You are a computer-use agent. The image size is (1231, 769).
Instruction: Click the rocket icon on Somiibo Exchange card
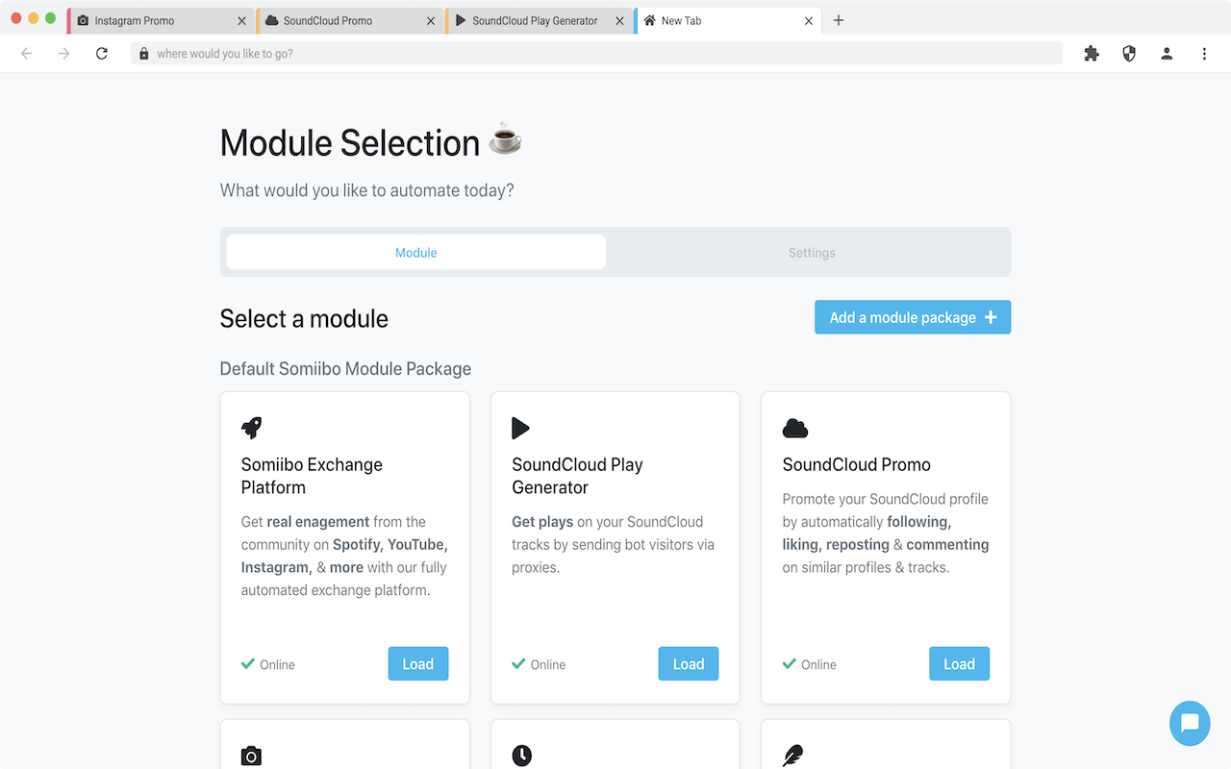(251, 428)
